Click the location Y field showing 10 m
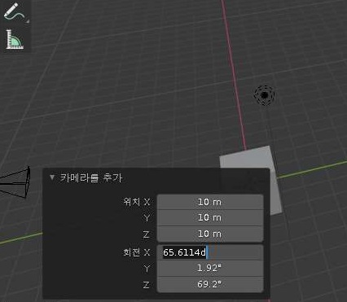 point(210,217)
